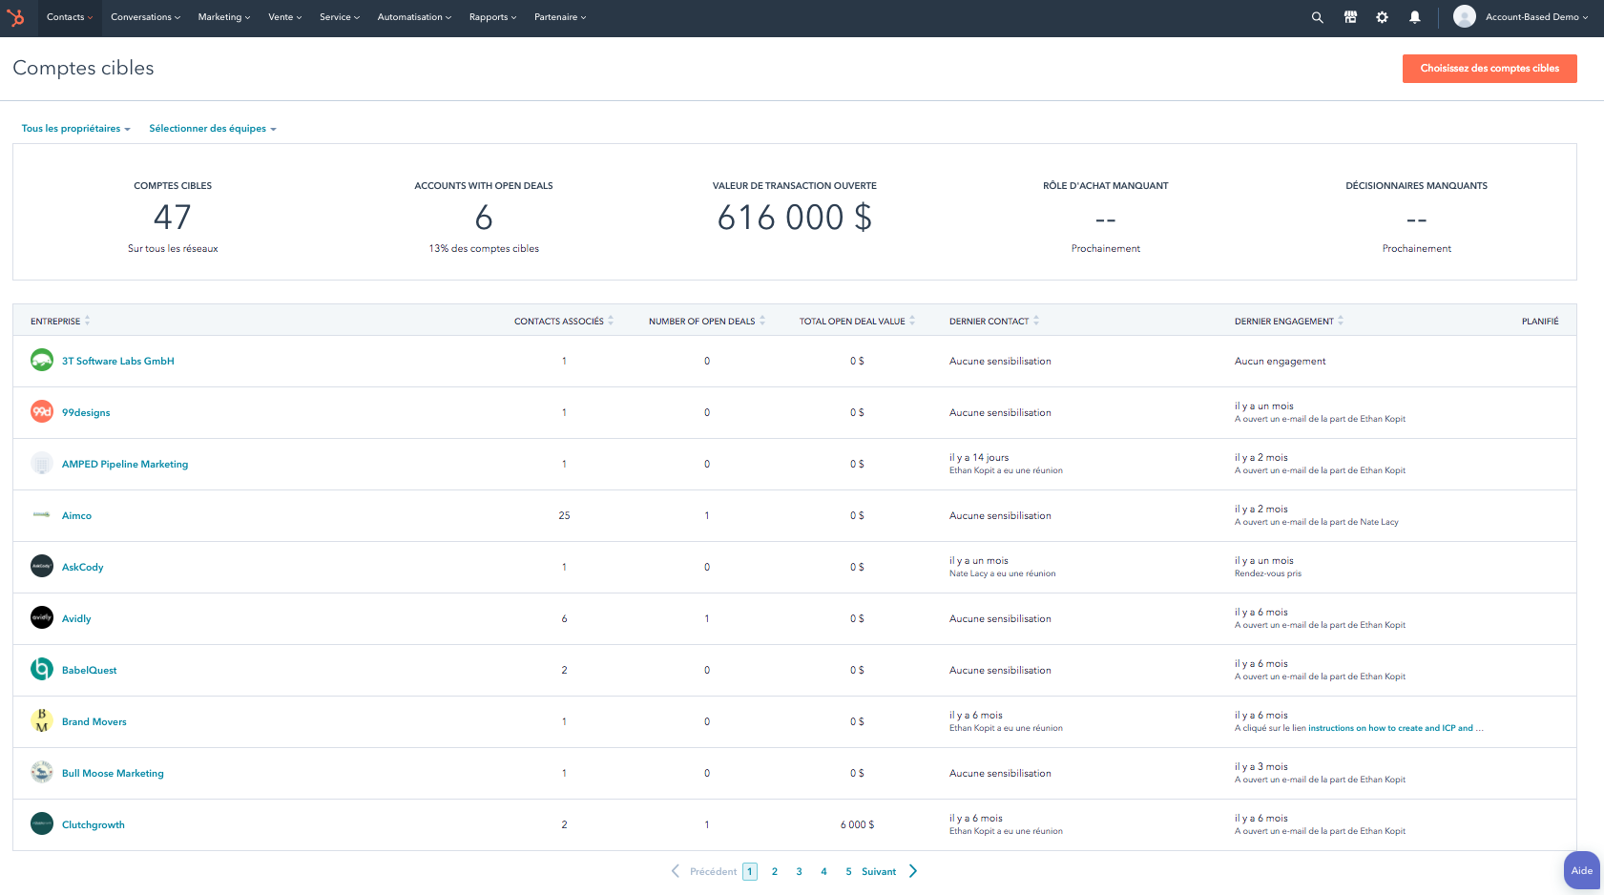Toggle sorting on the ENTREPRISE column
The width and height of the screenshot is (1604, 895).
[x=88, y=321]
